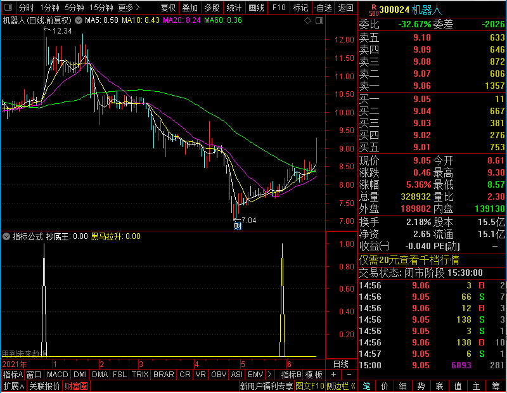The image size is (507, 393).
Task: Click 标记 mark button
Action: 300,8
